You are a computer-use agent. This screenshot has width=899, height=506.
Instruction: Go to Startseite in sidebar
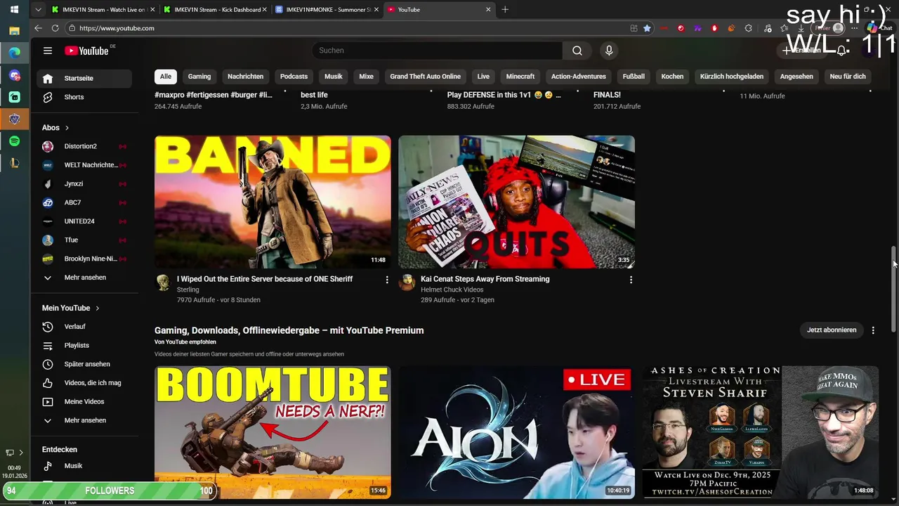84,78
